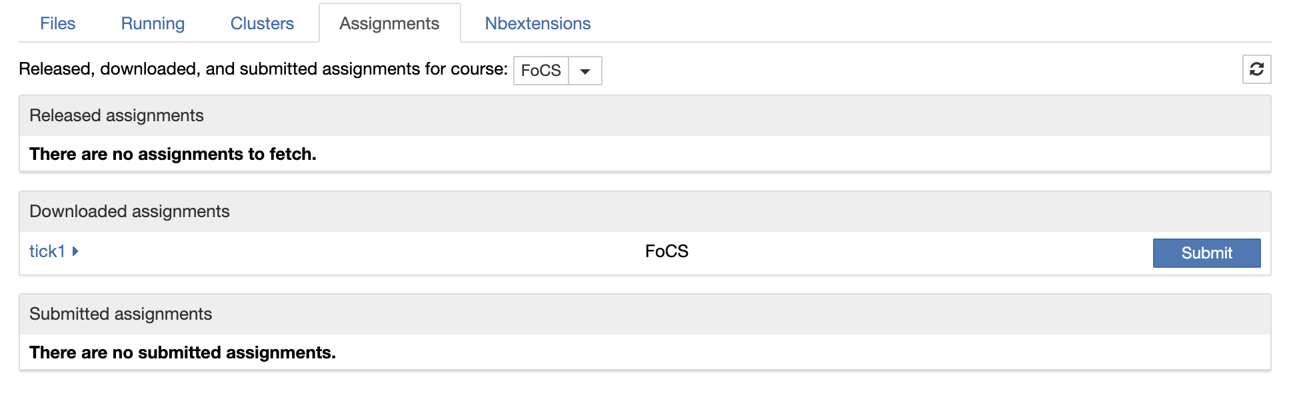Click the FoCS course selector button
The width and height of the screenshot is (1297, 409).
click(541, 71)
